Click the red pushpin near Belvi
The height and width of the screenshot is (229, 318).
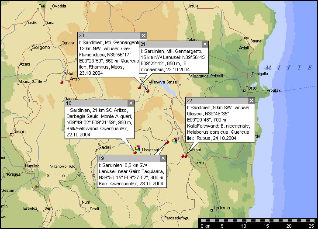tap(62, 81)
